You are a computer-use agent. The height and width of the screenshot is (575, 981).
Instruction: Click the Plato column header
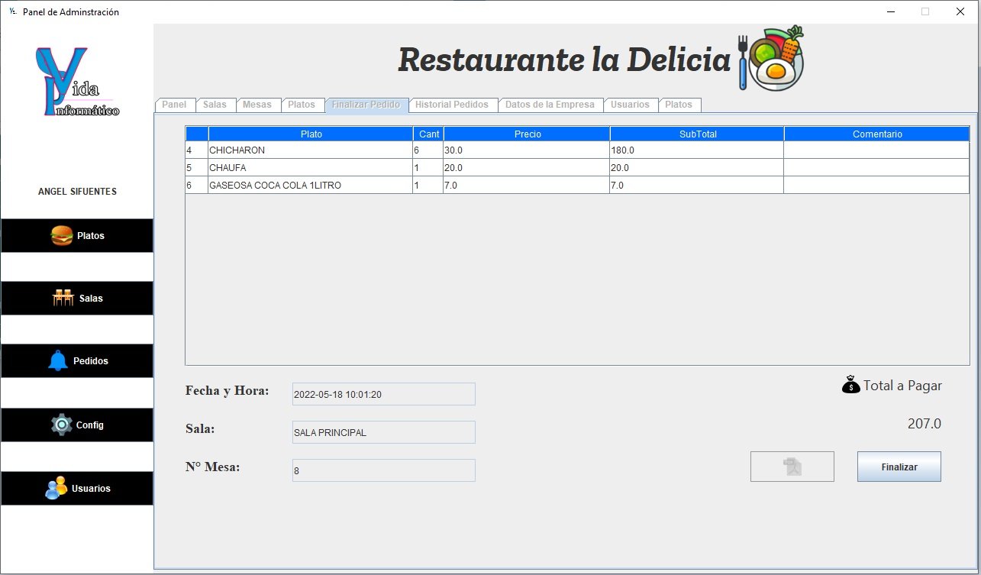coord(311,134)
